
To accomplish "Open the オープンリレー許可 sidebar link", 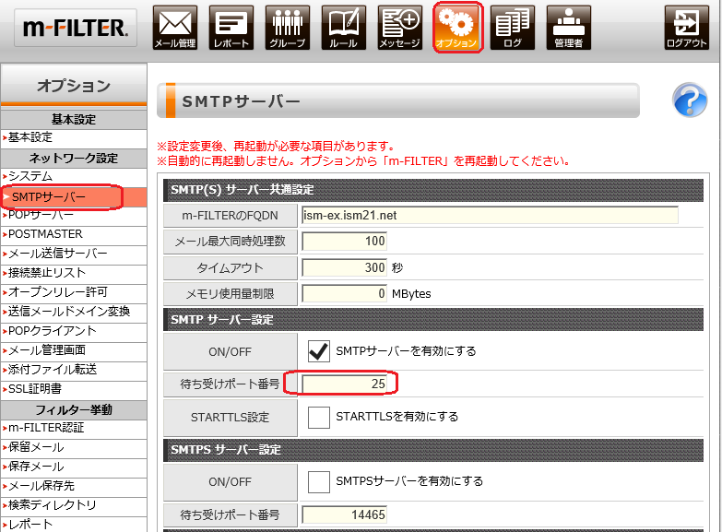I will coord(57,292).
